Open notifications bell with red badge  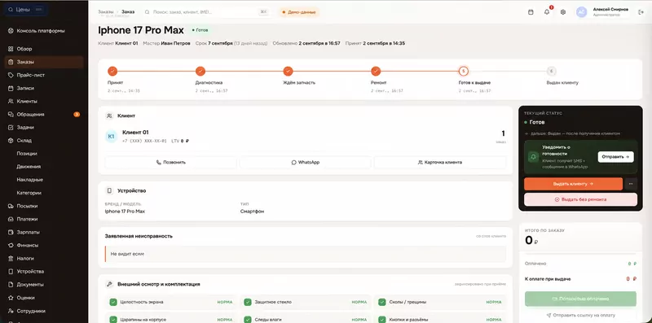547,12
